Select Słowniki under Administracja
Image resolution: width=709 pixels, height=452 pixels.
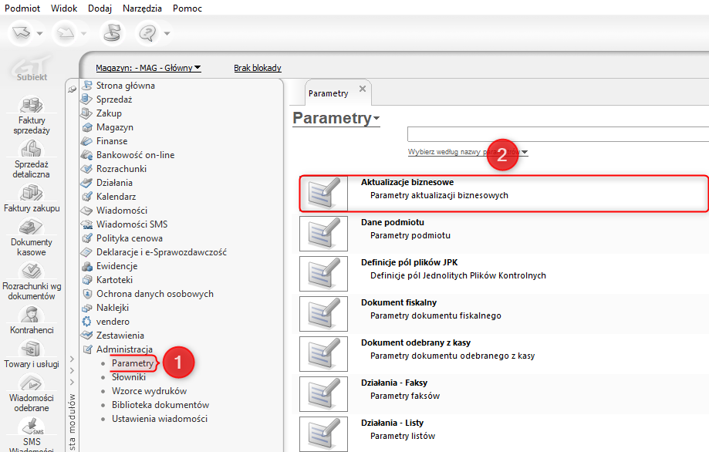coord(128,377)
